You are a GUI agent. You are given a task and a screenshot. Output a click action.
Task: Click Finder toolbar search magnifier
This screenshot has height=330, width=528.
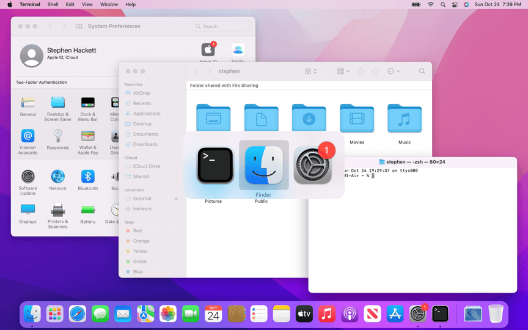(422, 71)
